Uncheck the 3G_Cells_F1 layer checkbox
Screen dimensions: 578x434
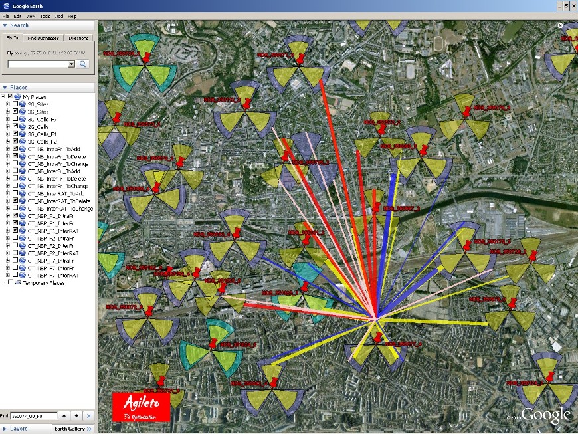pyautogui.click(x=15, y=134)
